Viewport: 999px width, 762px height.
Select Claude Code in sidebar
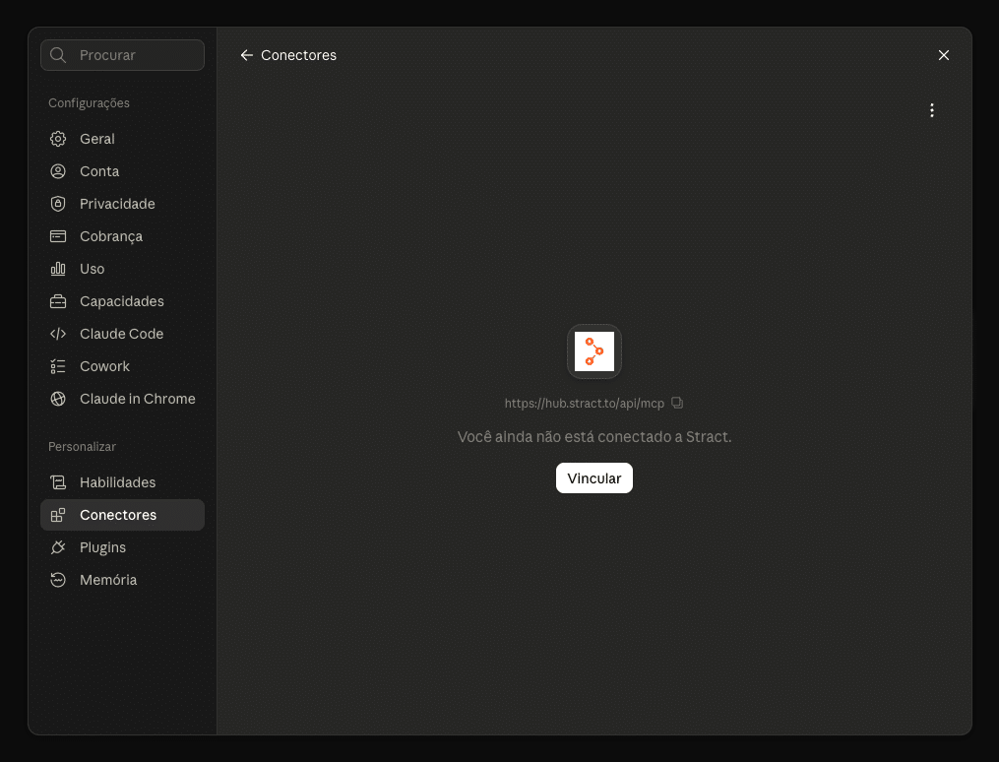tap(122, 334)
